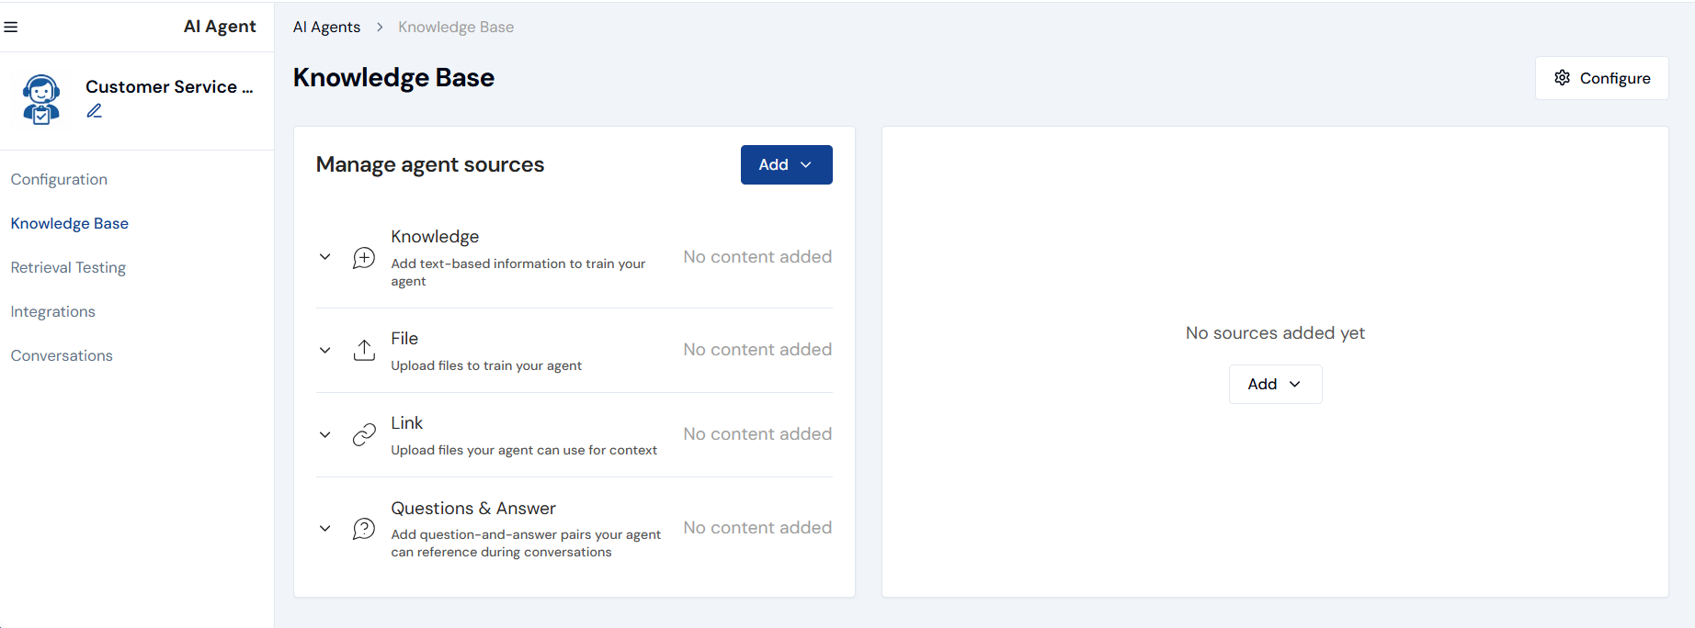Screen dimensions: 1695x628
Task: Click the File upload icon
Action: [x=364, y=350]
